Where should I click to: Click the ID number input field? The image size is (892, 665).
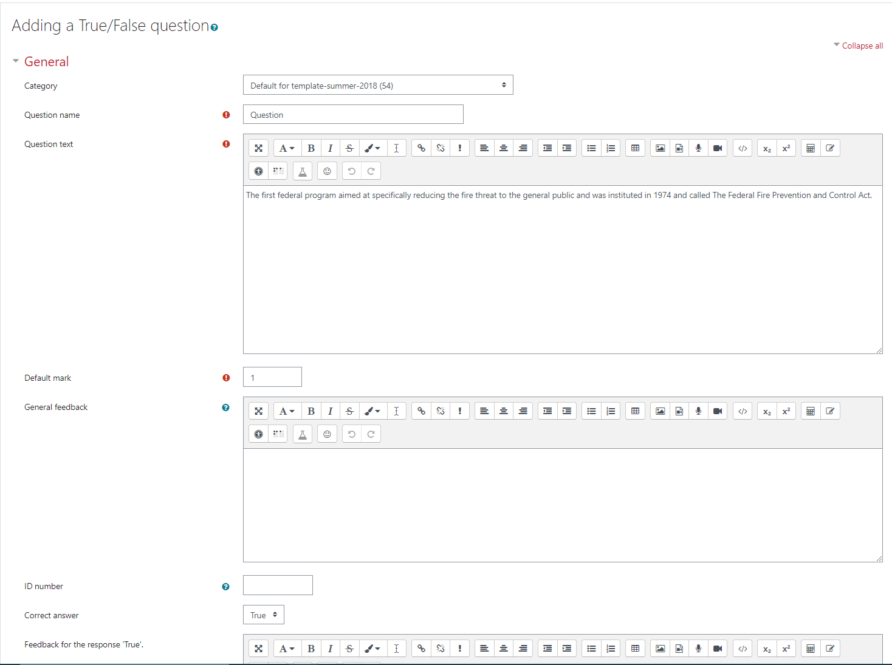click(278, 585)
